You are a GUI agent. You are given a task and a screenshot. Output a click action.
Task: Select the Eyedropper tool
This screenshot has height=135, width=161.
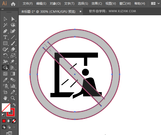tap(5, 80)
